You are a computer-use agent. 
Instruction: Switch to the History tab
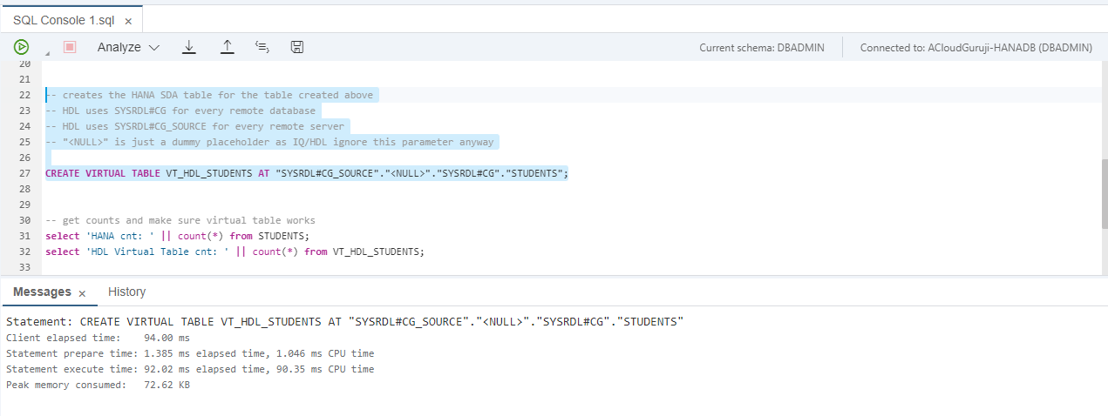[126, 292]
